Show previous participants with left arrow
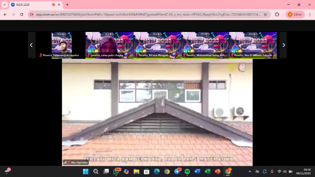Image resolution: width=315 pixels, height=177 pixels. click(x=31, y=45)
